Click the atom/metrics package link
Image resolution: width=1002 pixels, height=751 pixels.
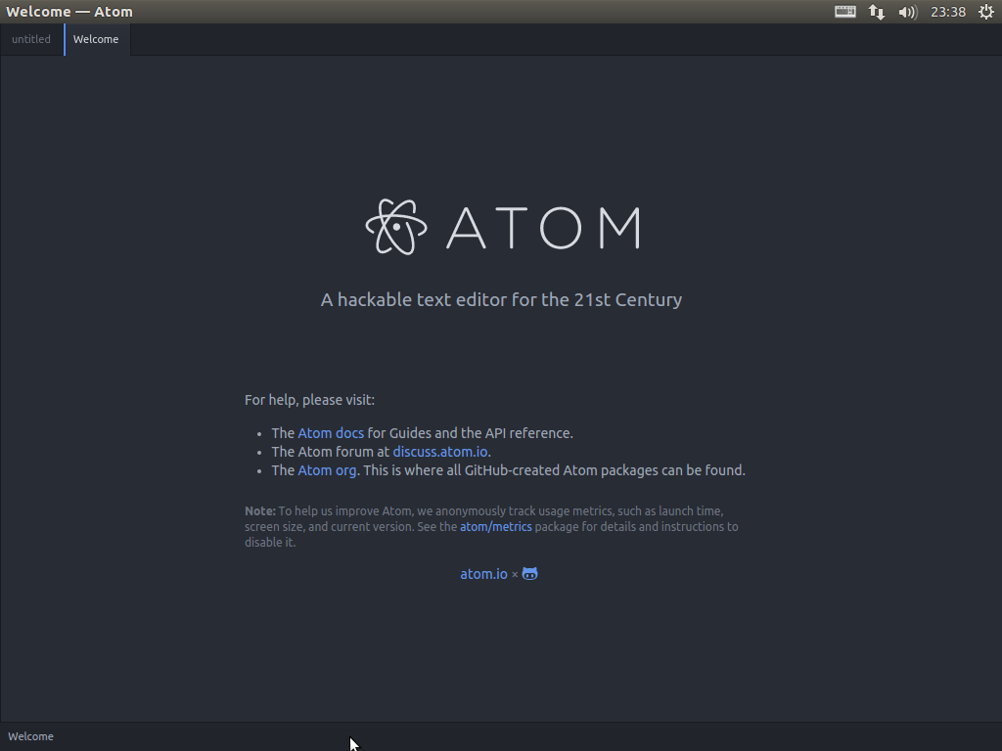tap(495, 526)
